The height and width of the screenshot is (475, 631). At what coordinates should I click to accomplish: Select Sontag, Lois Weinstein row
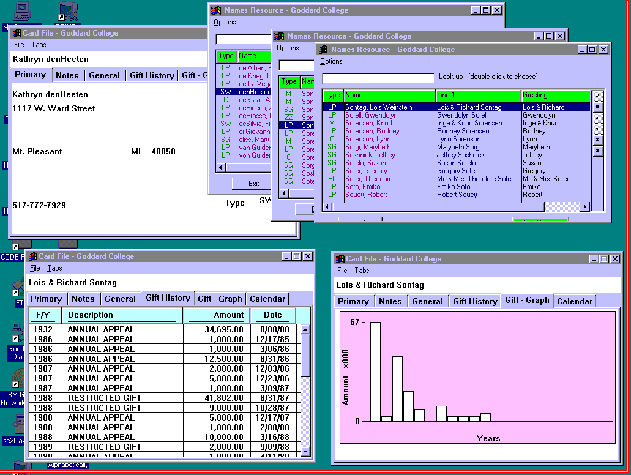coord(457,107)
